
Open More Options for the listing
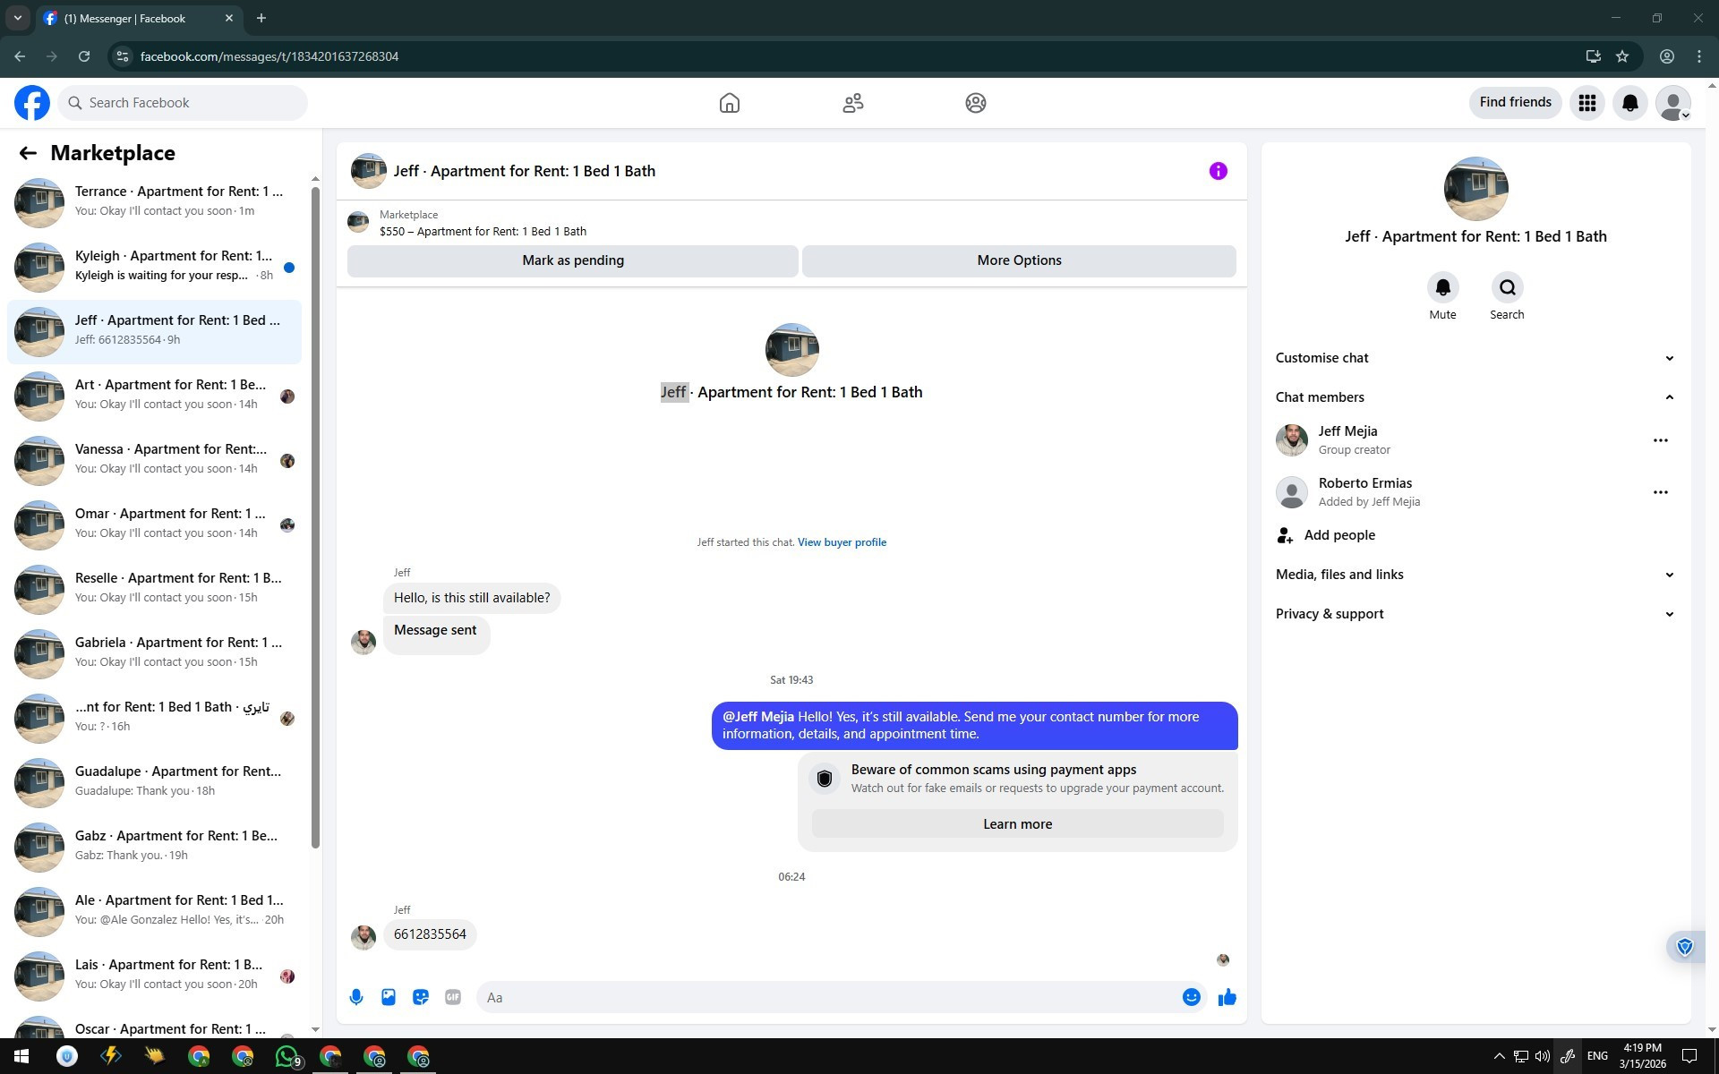(1019, 260)
